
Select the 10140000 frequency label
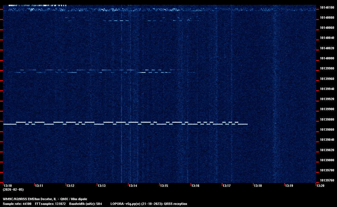click(x=327, y=58)
